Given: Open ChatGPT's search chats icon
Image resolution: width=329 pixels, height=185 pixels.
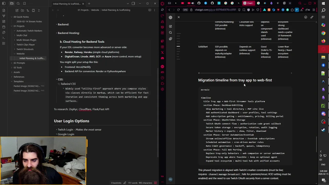Looking at the screenshot, I should tap(170, 32).
